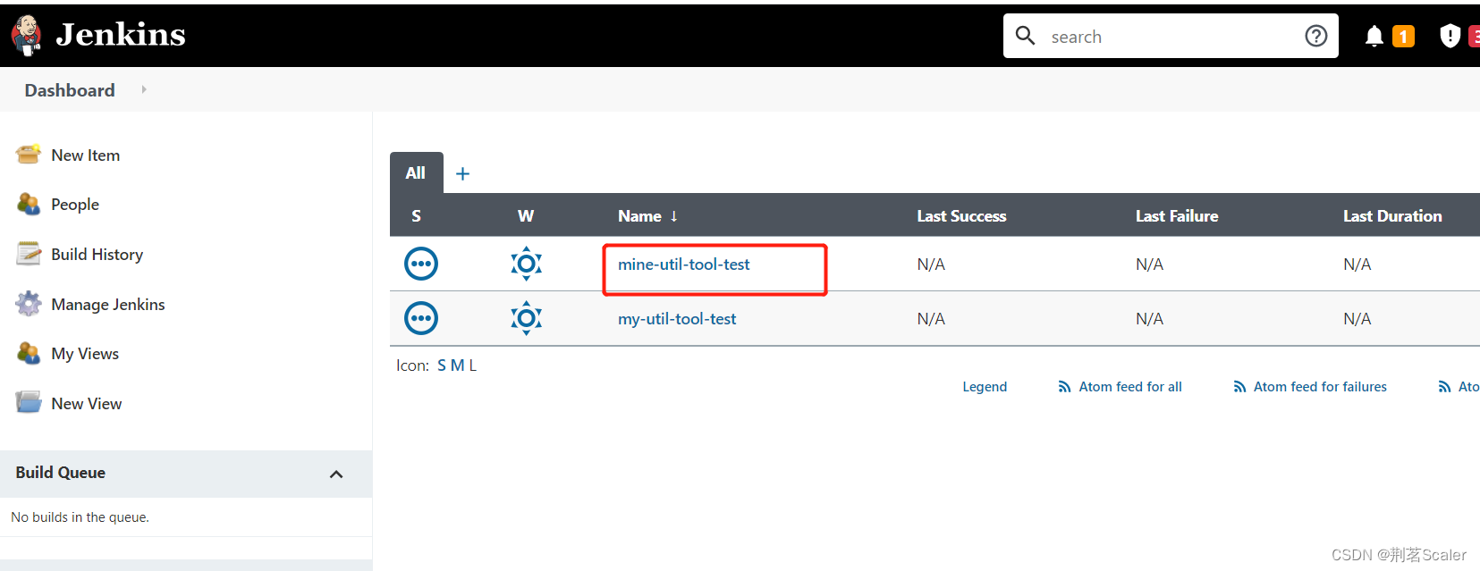Open the search help question-mark icon
Screen dimensions: 1480x571
[x=1315, y=36]
